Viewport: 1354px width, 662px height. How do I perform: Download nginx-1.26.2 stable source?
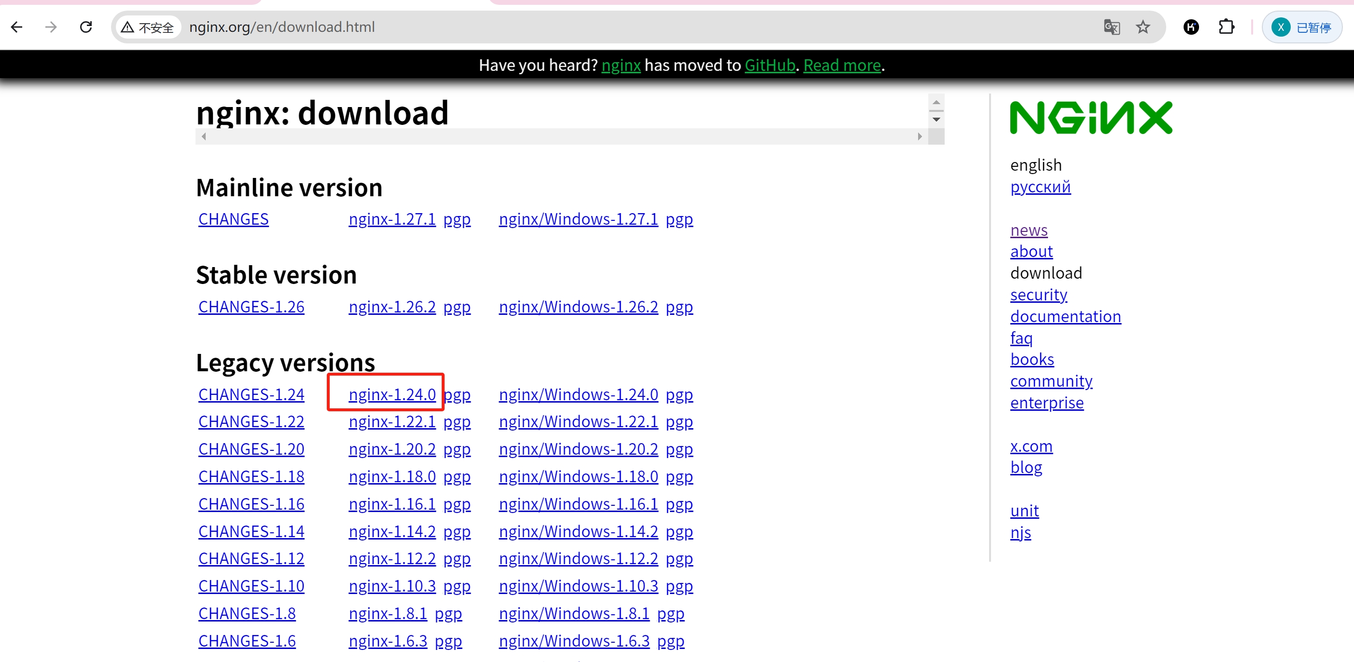[x=392, y=307]
